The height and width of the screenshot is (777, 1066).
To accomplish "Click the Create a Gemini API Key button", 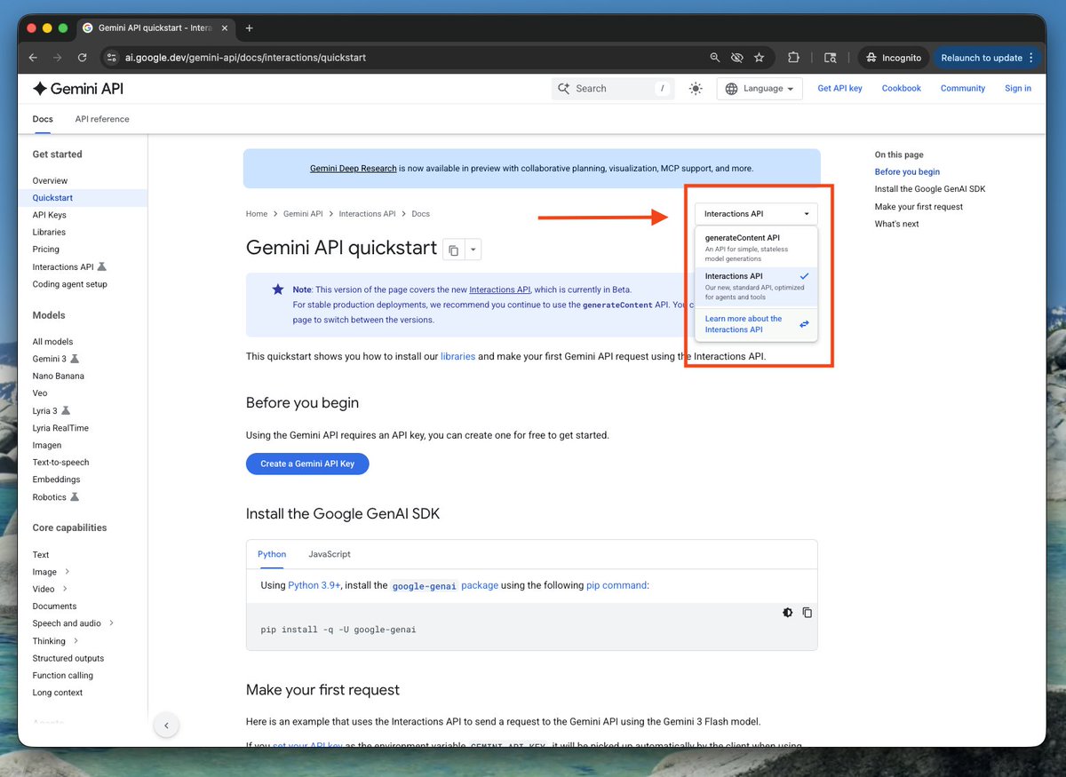I will tap(307, 464).
